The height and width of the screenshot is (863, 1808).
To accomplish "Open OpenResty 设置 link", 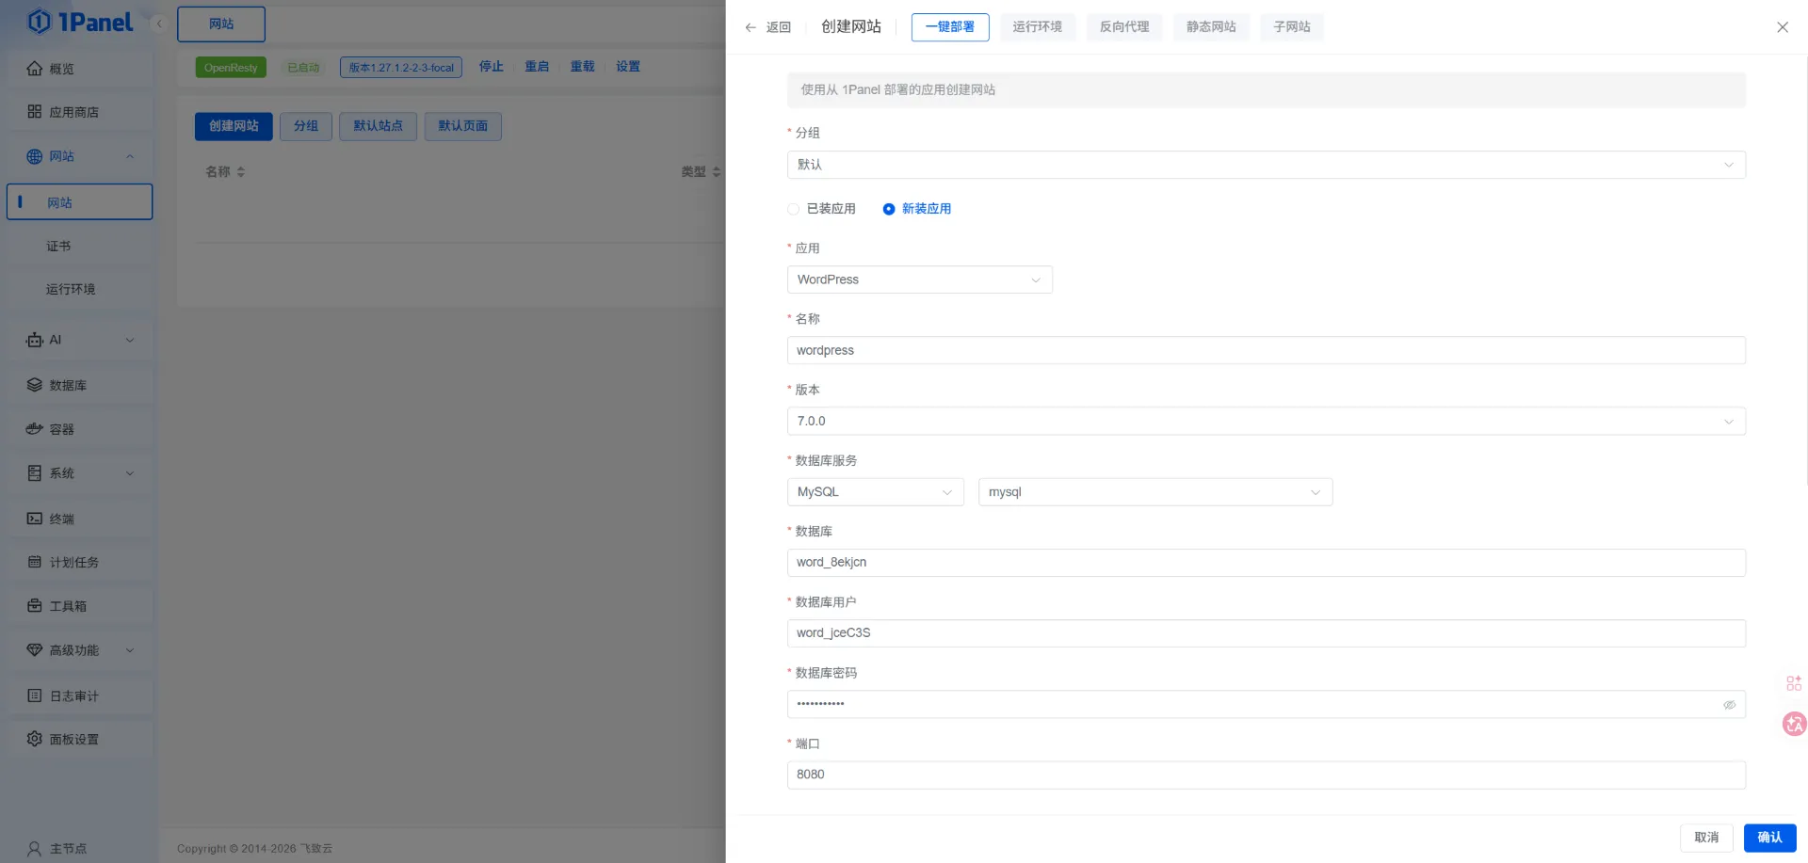I will [628, 67].
